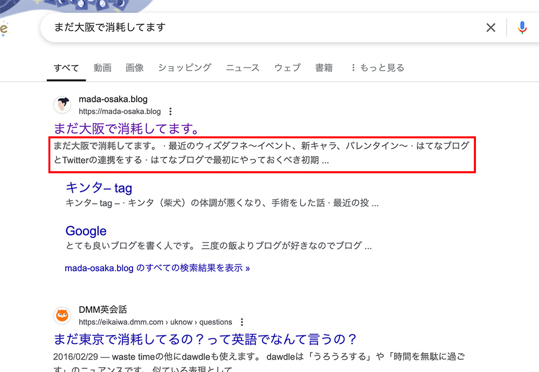Open まだ東京で消耗してるの？ DMM result

click(205, 339)
